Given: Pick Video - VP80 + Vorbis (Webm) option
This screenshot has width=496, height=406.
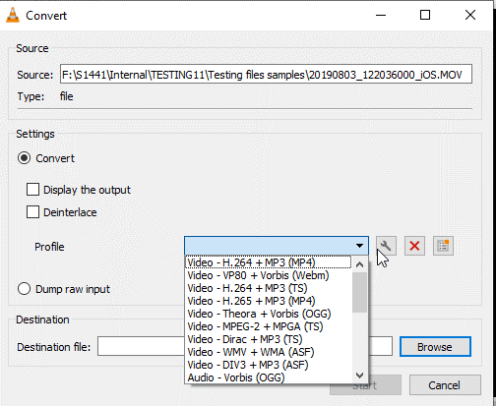Looking at the screenshot, I should tap(258, 275).
